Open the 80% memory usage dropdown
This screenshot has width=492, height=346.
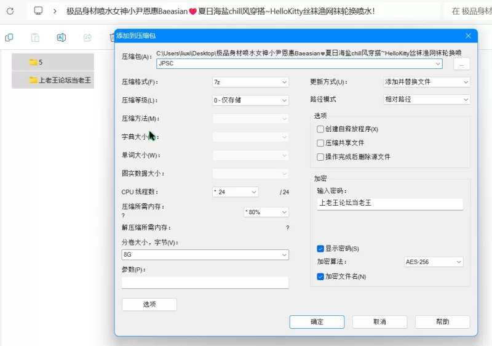click(266, 212)
